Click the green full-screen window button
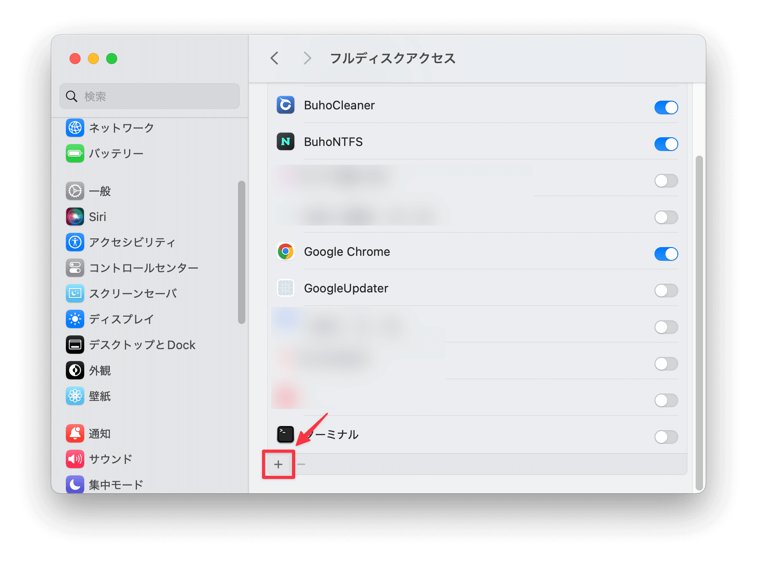This screenshot has width=757, height=561. pos(112,59)
